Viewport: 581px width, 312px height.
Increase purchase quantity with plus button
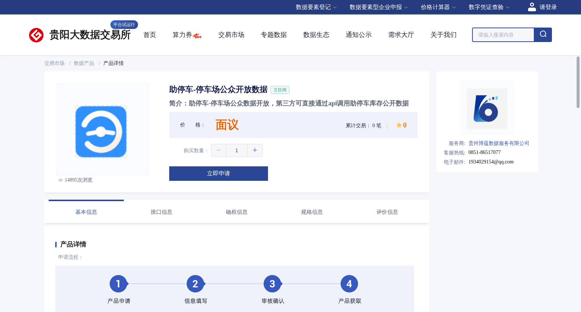point(255,150)
